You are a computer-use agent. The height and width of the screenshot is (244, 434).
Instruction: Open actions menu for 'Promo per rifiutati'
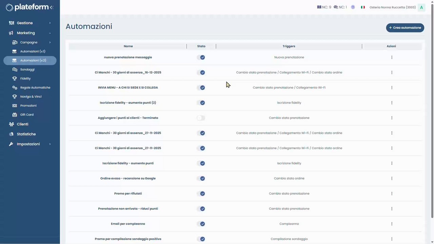[x=392, y=194]
